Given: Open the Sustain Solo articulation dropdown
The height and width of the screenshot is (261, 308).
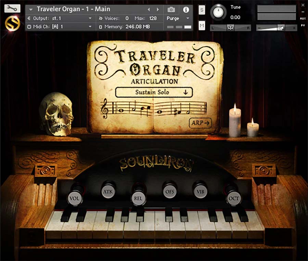Looking at the screenshot, I should click(x=154, y=92).
